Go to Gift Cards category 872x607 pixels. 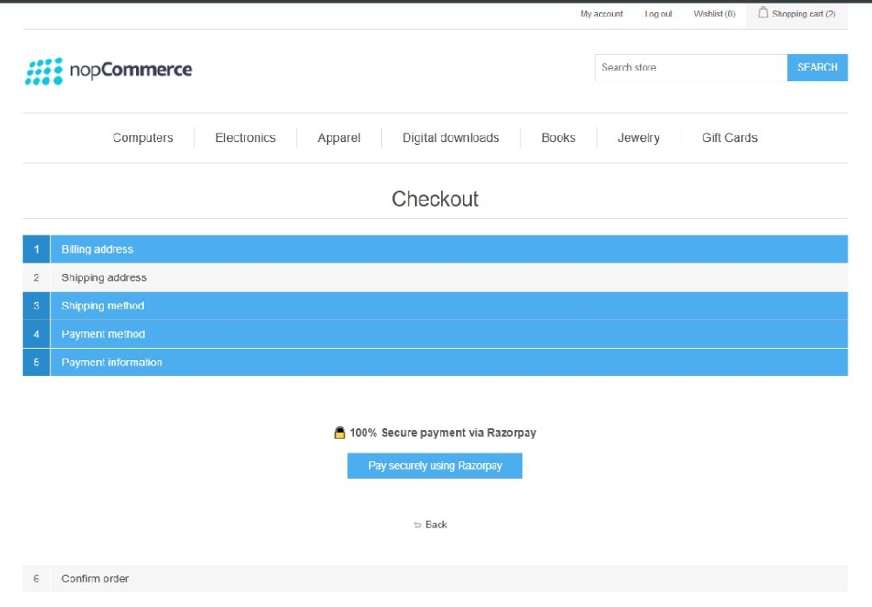click(x=730, y=138)
